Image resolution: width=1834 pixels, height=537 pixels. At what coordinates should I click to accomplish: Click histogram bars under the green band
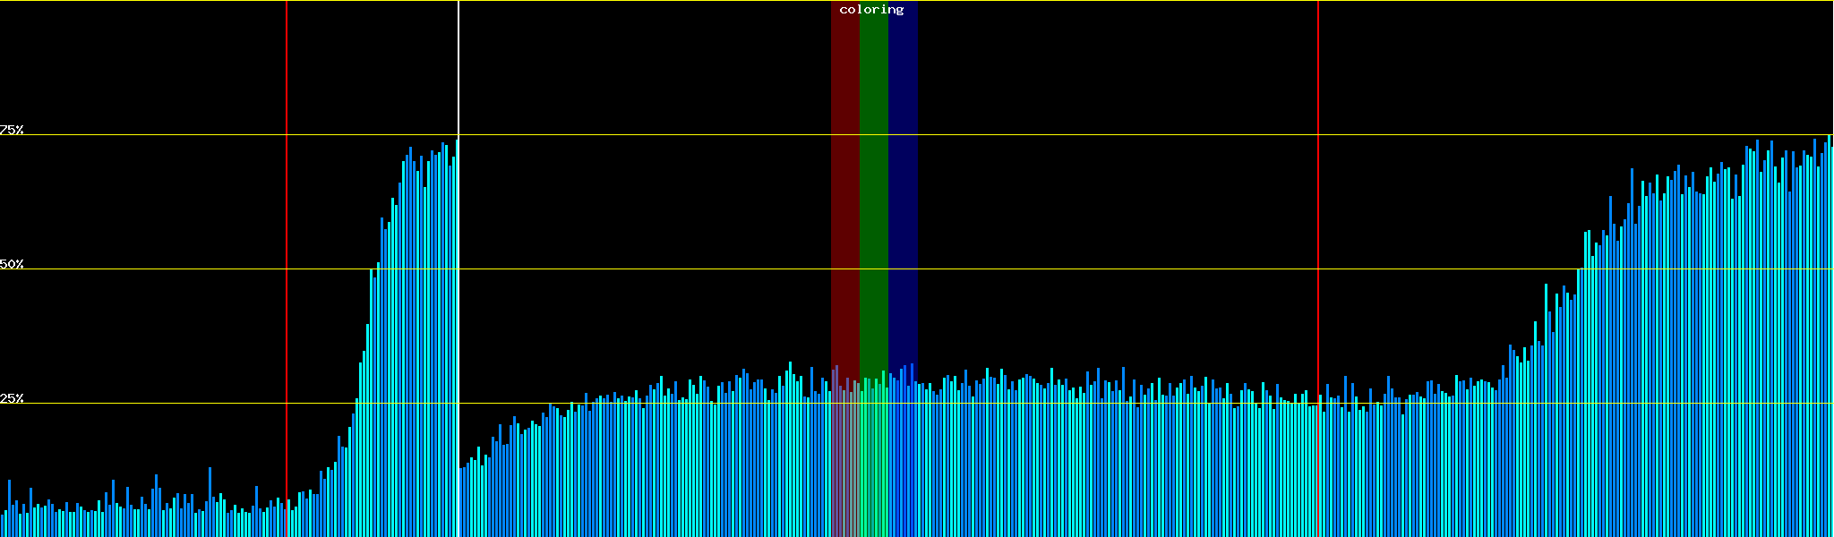coord(873,465)
